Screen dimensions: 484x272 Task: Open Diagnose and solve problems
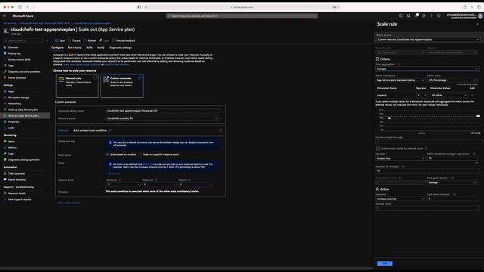24,72
